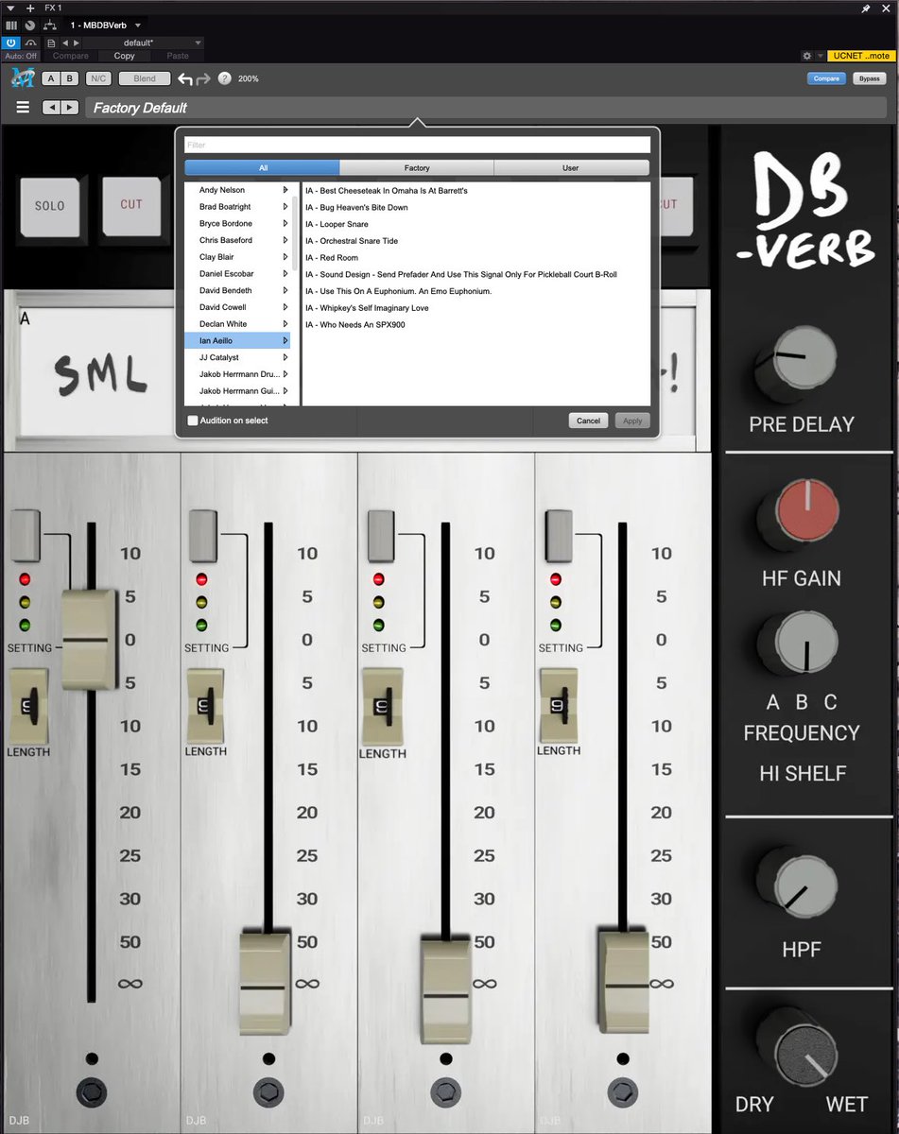Image resolution: width=899 pixels, height=1134 pixels.
Task: Expand Daniel Escobar preset folder arrow
Action: coord(285,274)
